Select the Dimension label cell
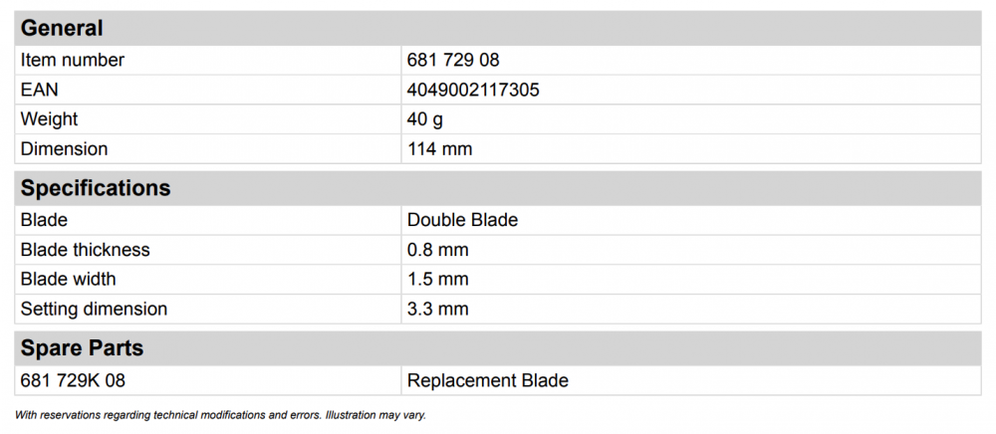996x434 pixels. tap(208, 149)
